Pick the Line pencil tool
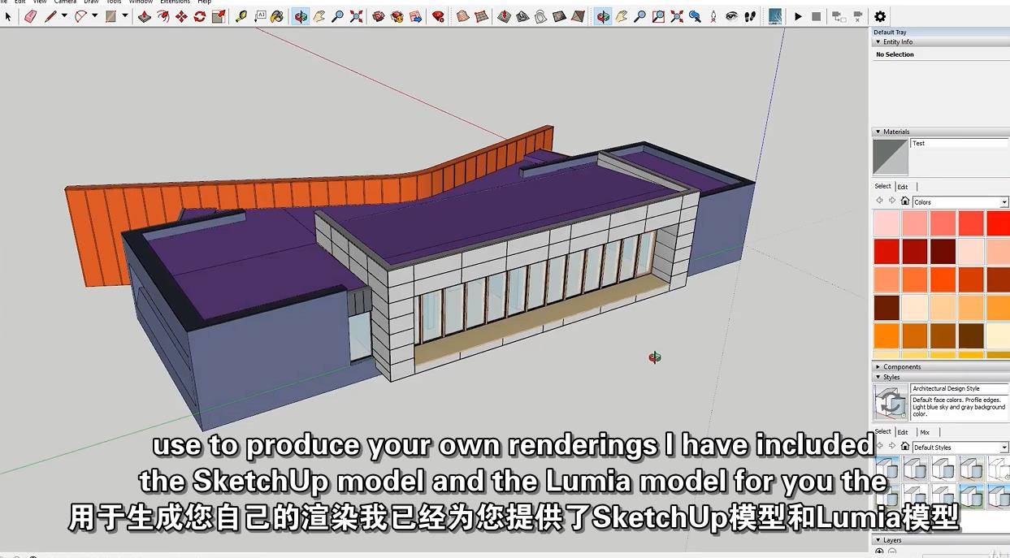The width and height of the screenshot is (1010, 558). click(50, 16)
